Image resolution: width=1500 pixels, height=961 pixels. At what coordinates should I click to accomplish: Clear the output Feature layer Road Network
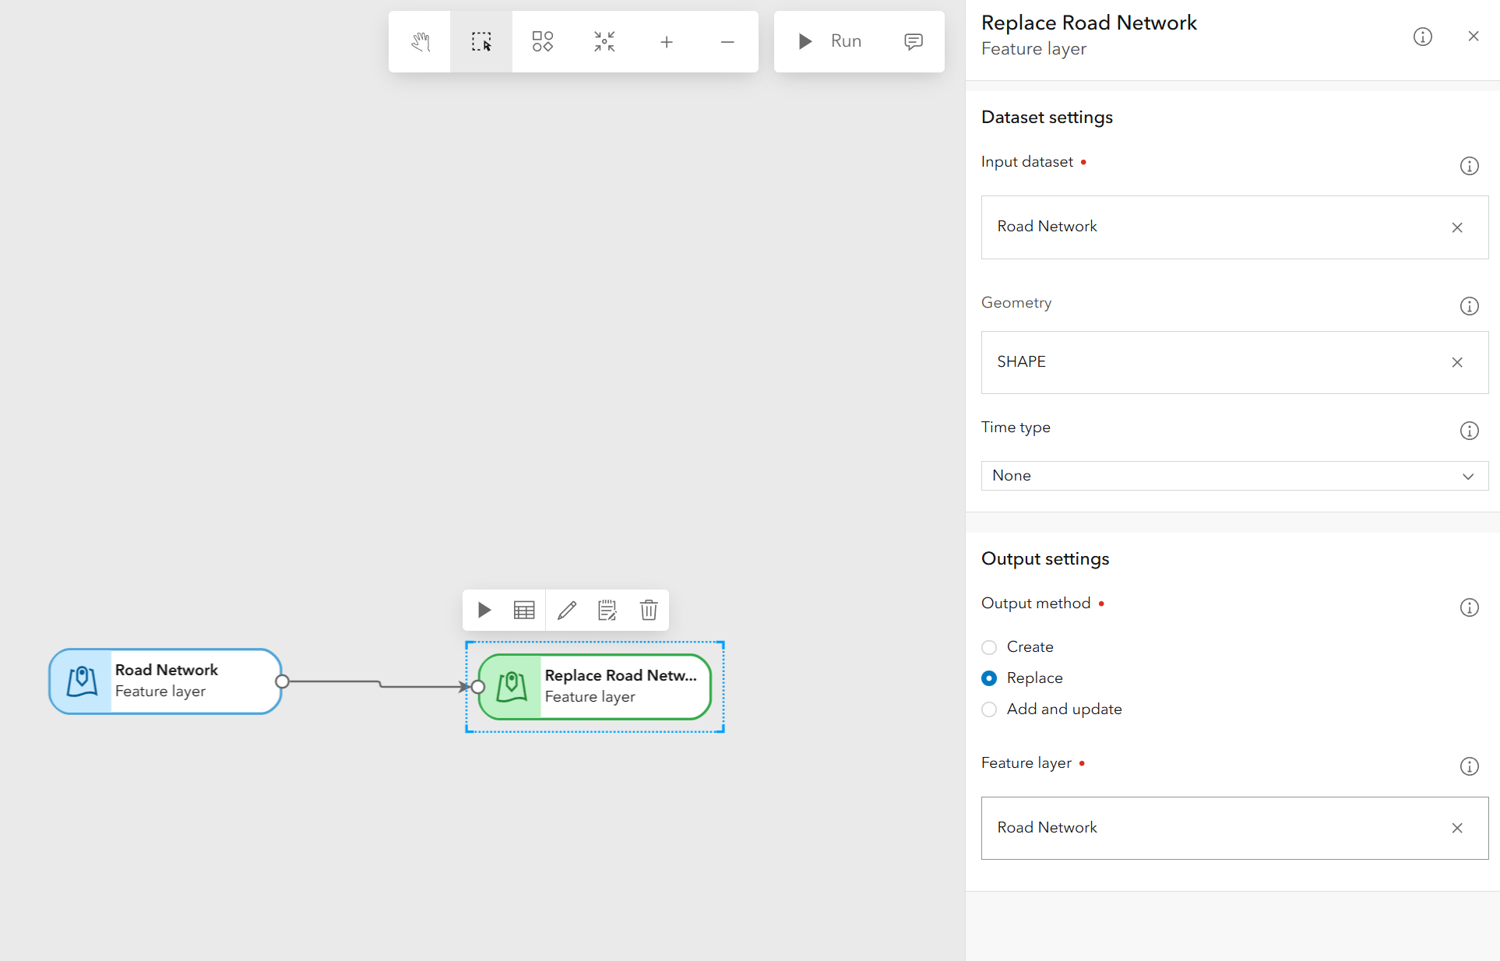click(x=1457, y=828)
